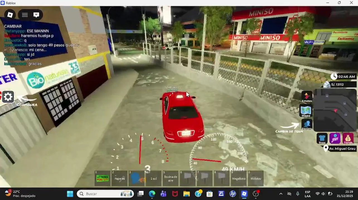
Task: Select hotbar slot 3 blue head item
Action: pos(137,178)
